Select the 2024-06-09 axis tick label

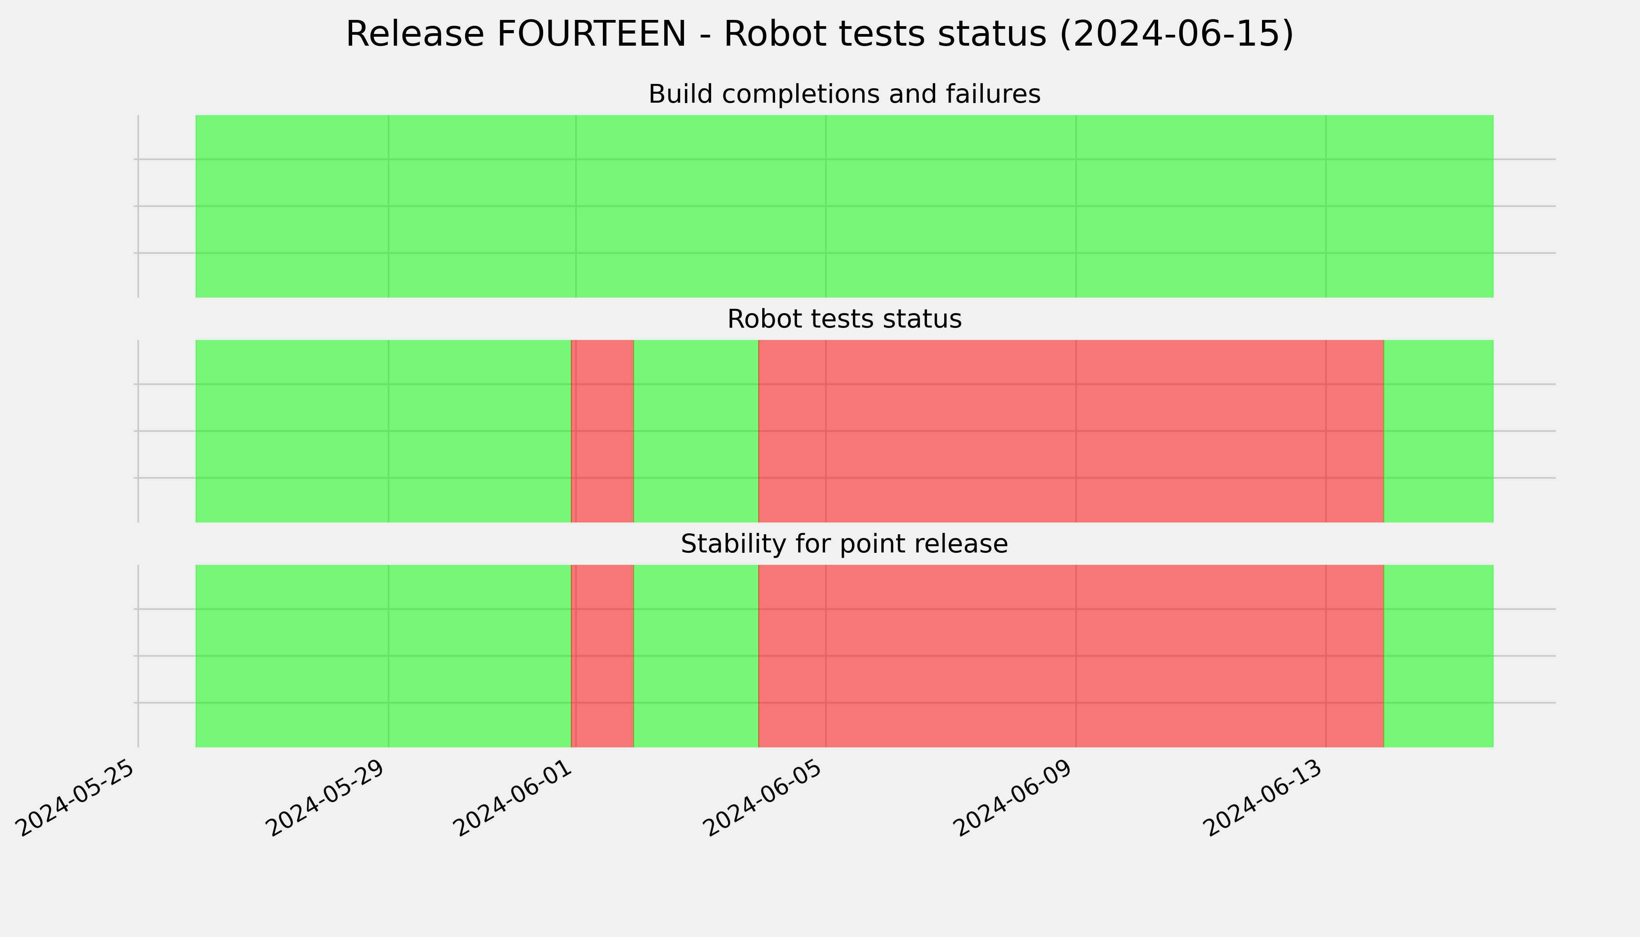[x=1014, y=797]
